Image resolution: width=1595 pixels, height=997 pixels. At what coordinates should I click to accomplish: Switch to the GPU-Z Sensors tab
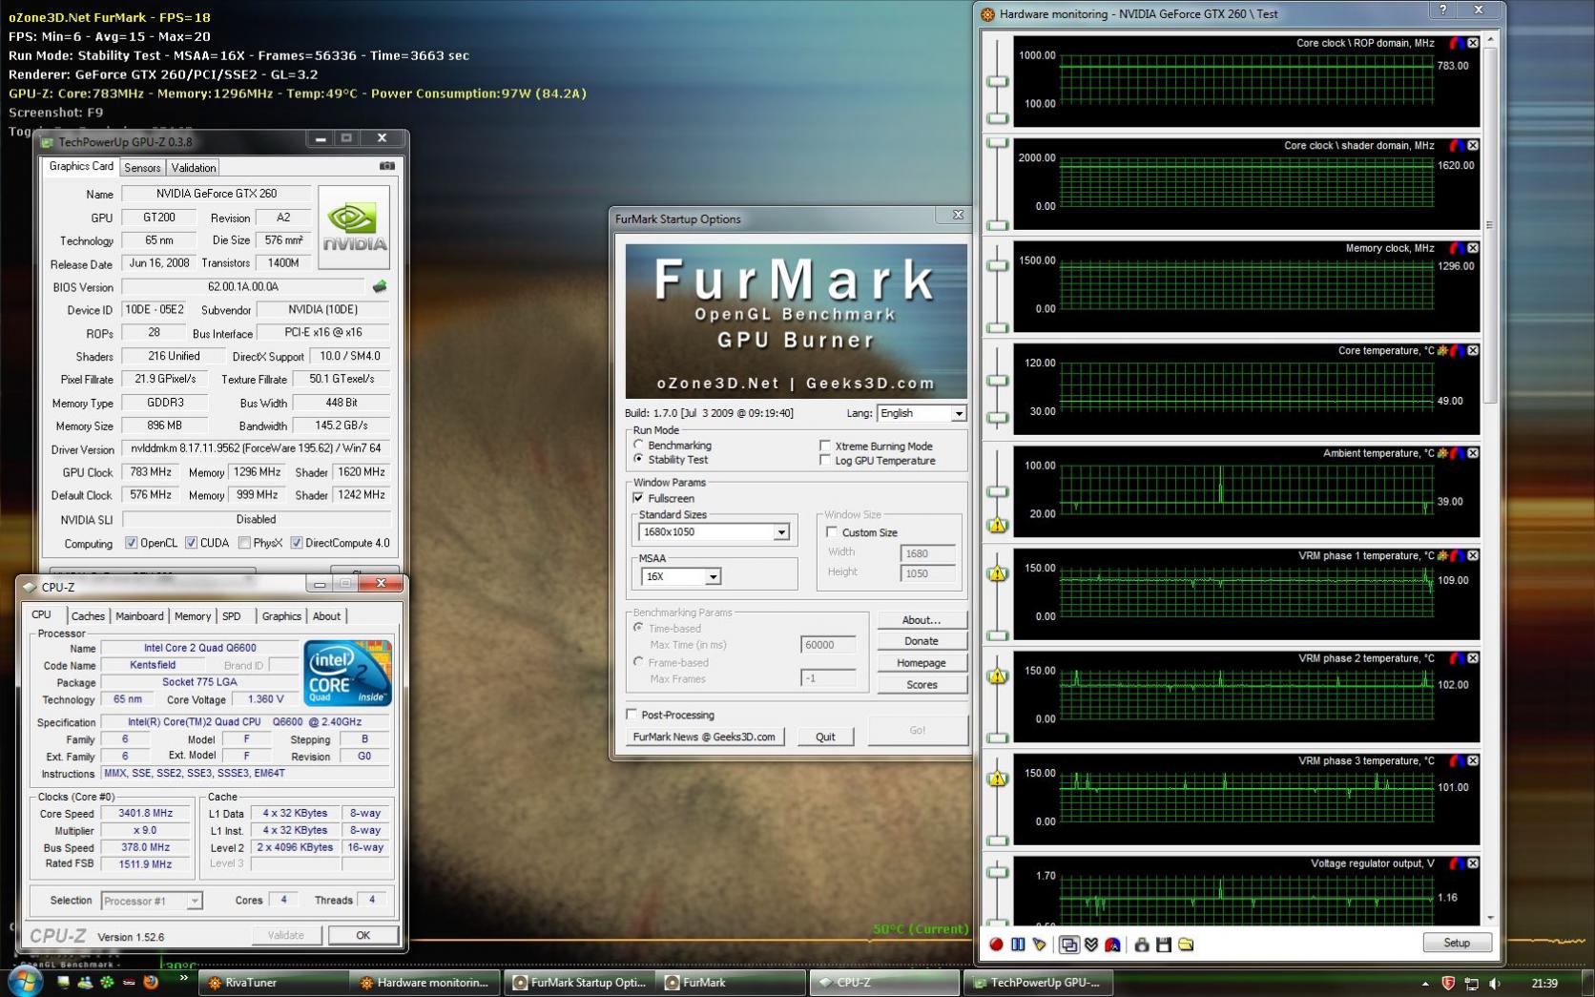coord(142,168)
